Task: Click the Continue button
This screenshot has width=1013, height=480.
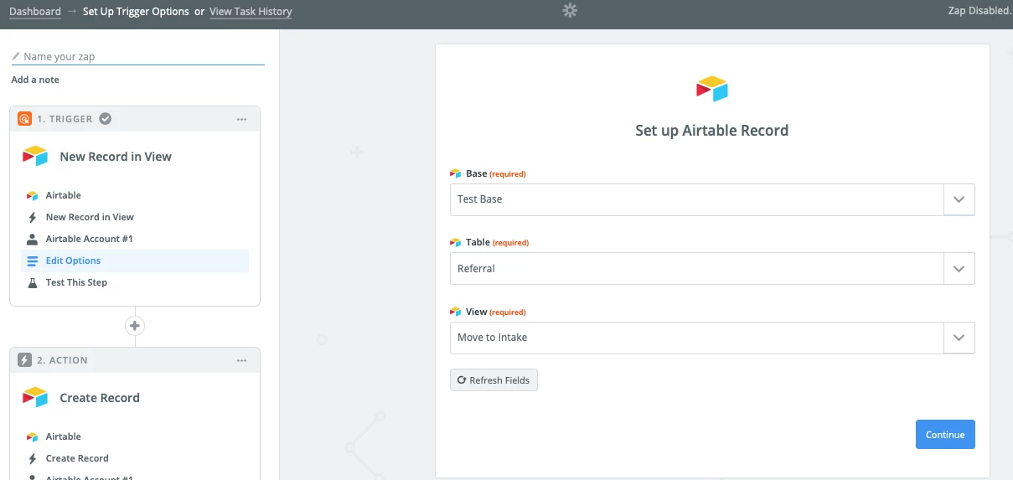Action: click(945, 435)
